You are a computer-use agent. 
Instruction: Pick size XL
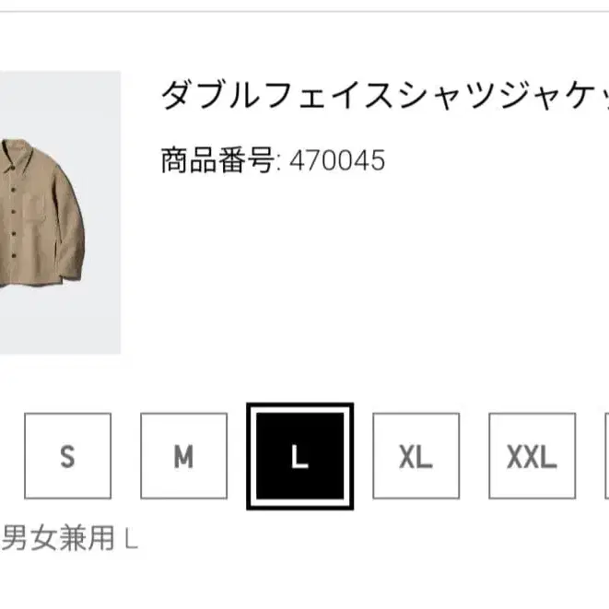416,455
